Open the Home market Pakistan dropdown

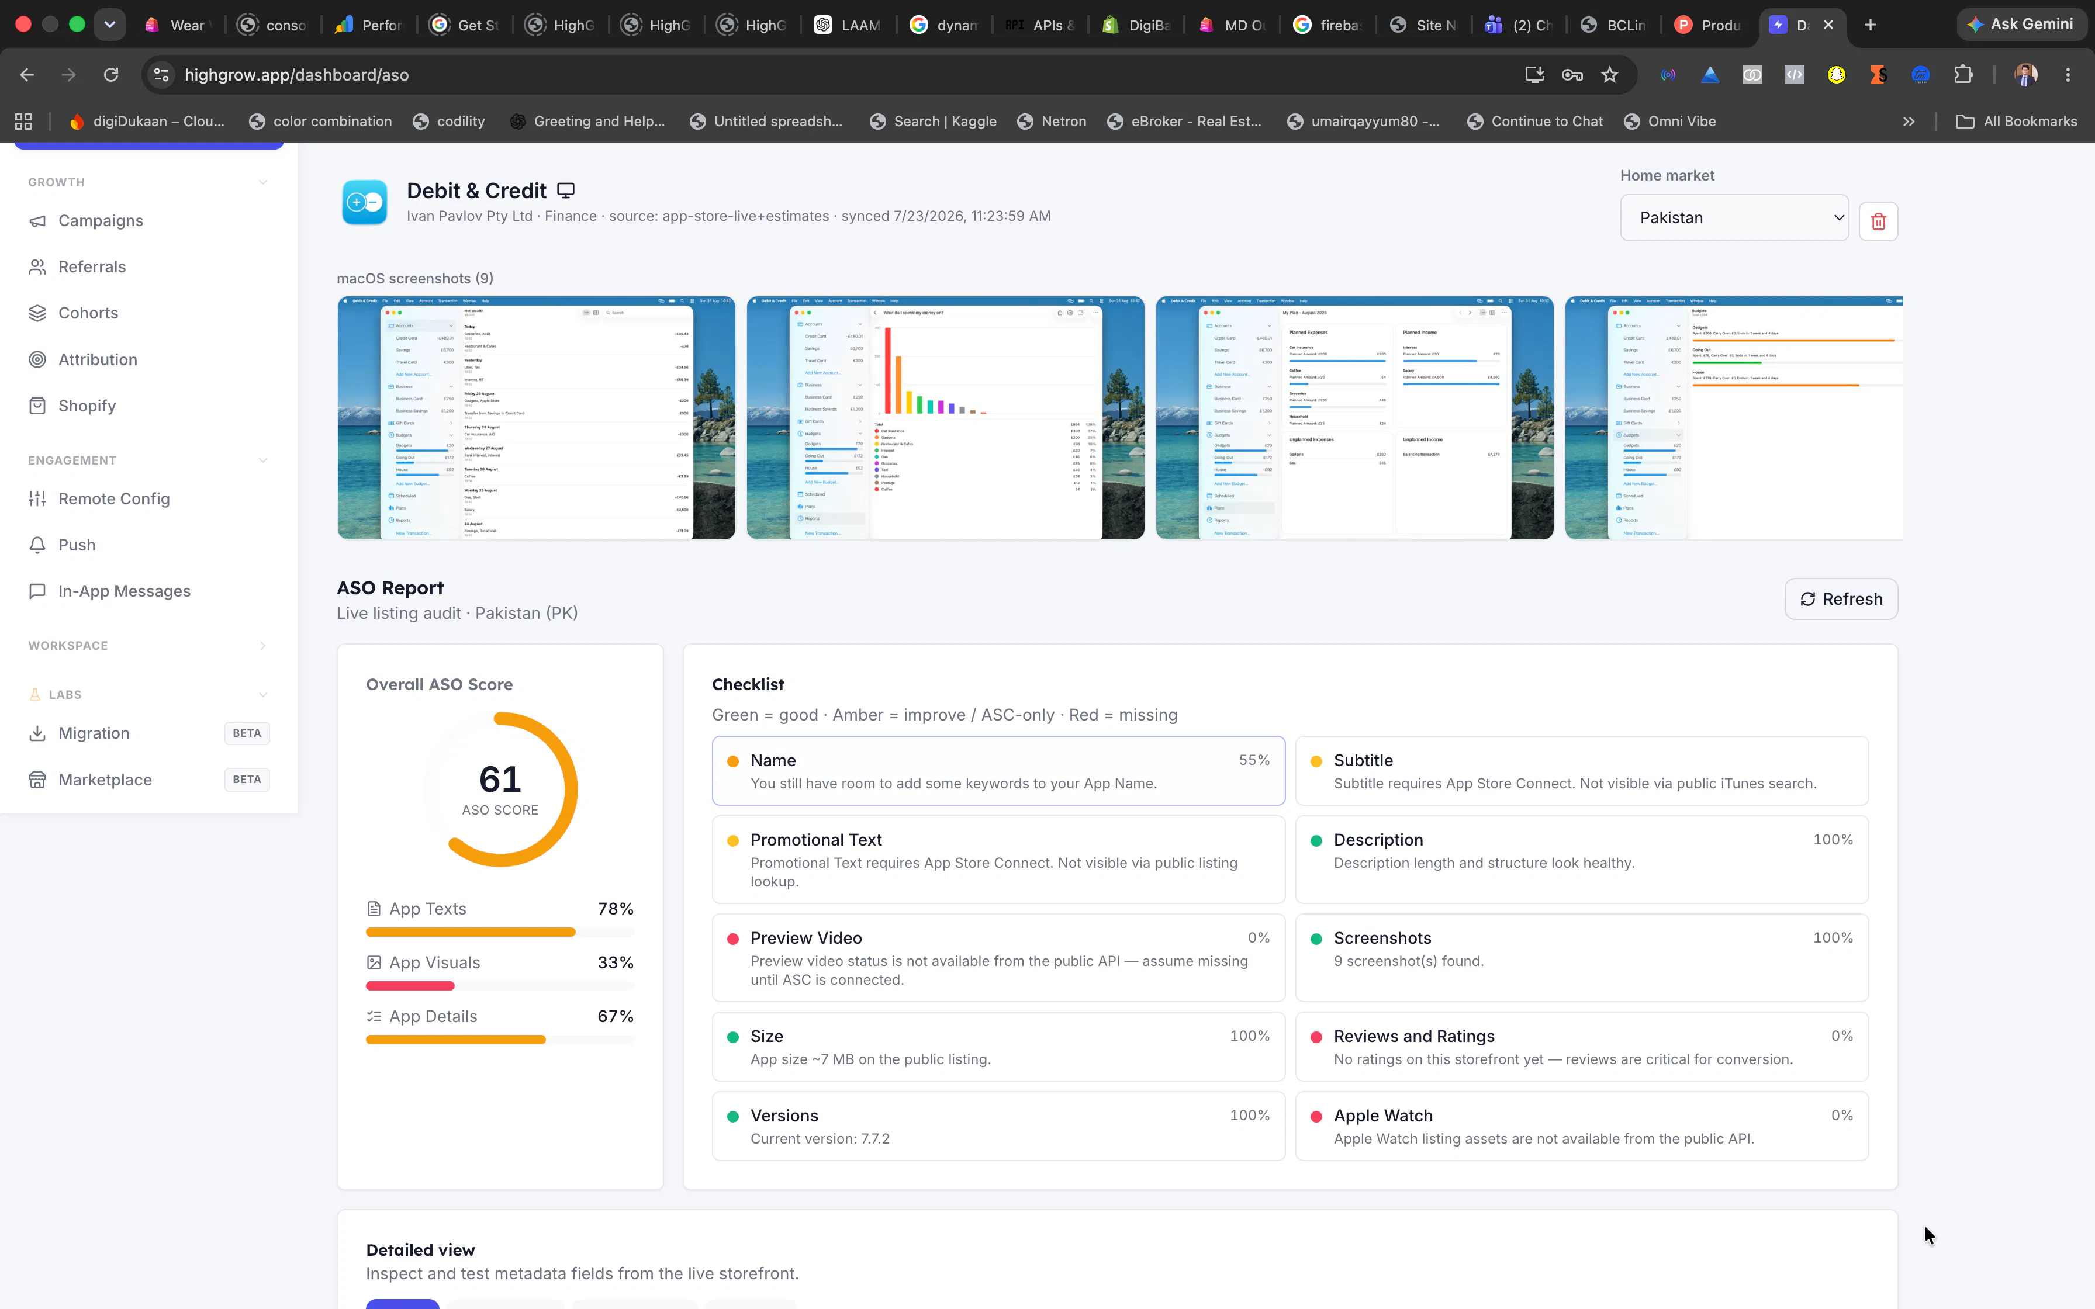(1734, 217)
